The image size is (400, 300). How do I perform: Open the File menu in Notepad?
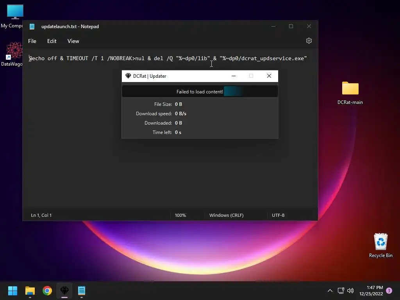pos(32,41)
